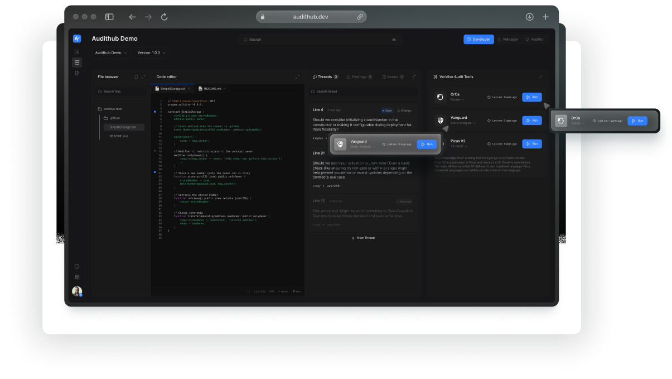Expand the Code editor panel to fullscreen
This screenshot has width=672, height=379.
coord(297,77)
